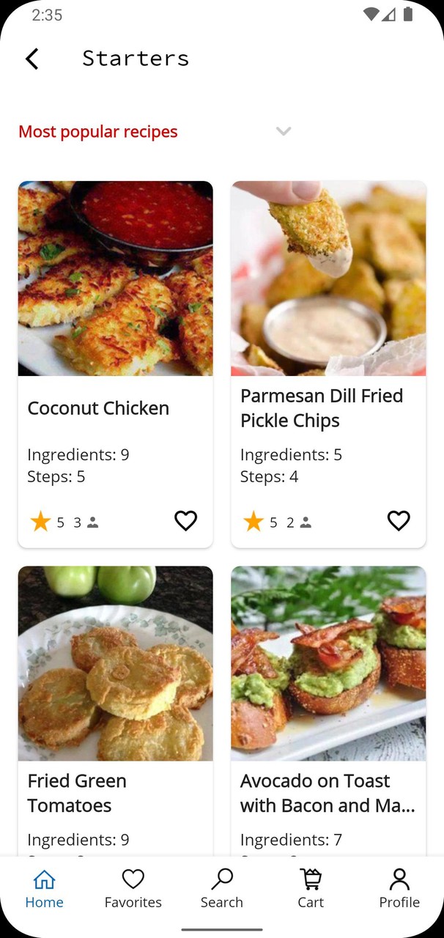This screenshot has width=444, height=938.
Task: Tap the Profile icon
Action: [x=399, y=879]
